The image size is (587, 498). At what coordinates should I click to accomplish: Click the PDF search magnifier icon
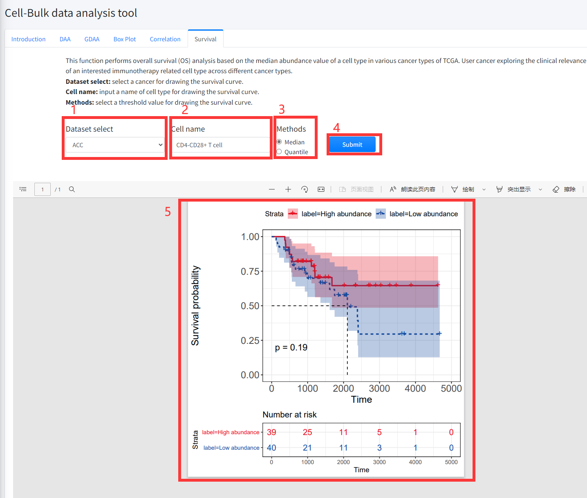tap(72, 189)
